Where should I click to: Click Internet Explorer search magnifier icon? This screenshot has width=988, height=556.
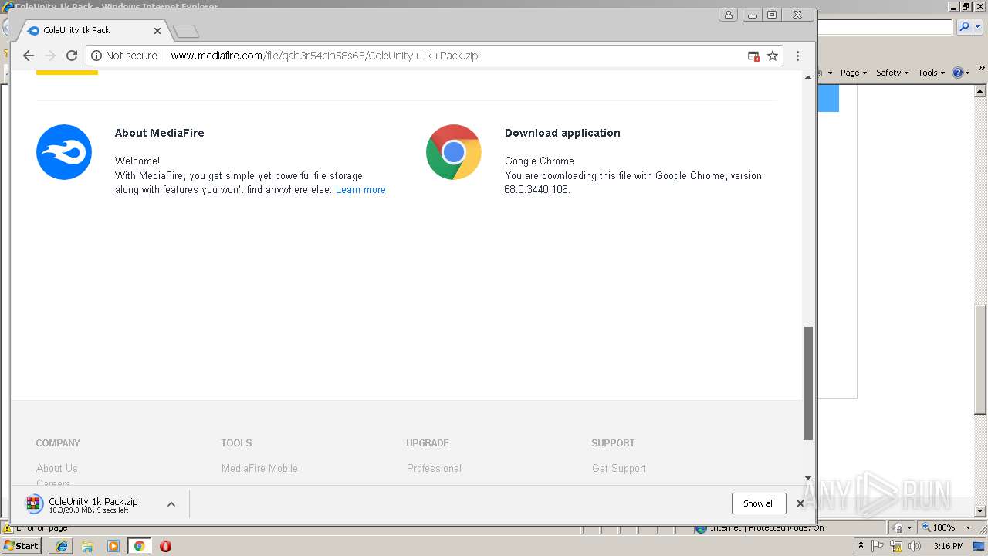[x=964, y=27]
